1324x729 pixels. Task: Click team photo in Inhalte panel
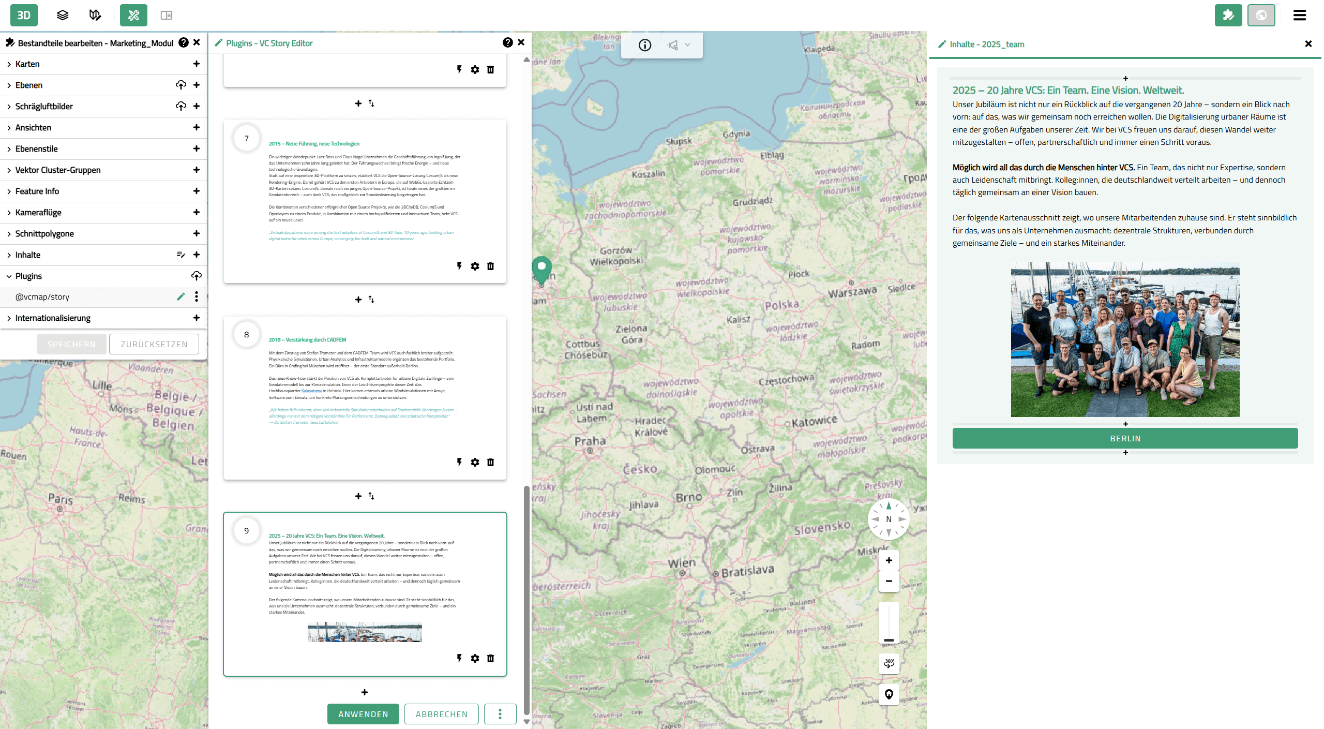pos(1125,339)
